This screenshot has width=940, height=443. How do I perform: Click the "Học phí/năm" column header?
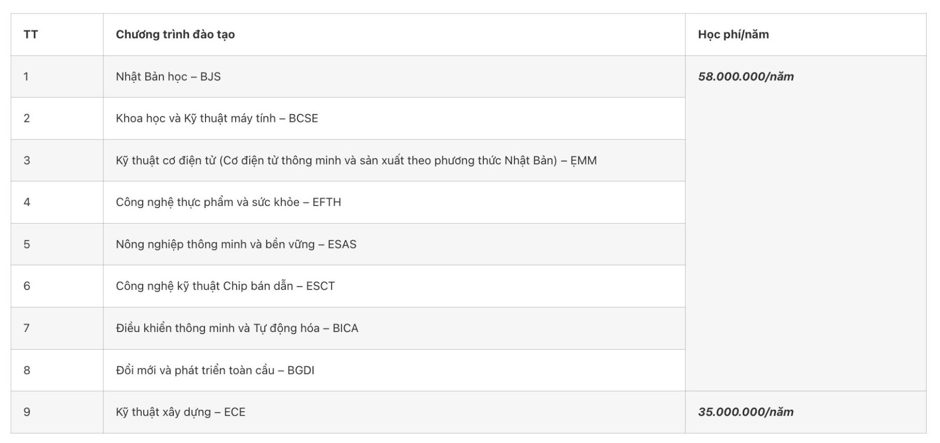click(733, 35)
